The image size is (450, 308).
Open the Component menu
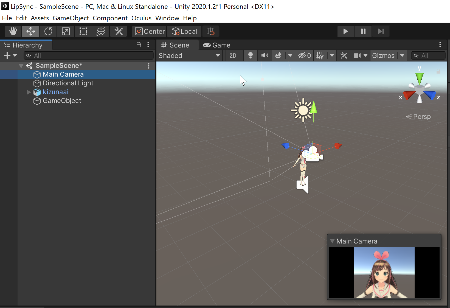tap(110, 18)
